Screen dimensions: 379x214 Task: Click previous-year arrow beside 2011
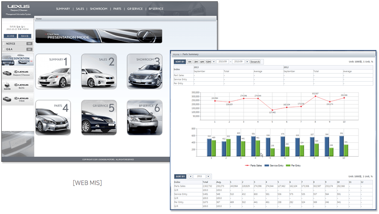[x=190, y=176]
